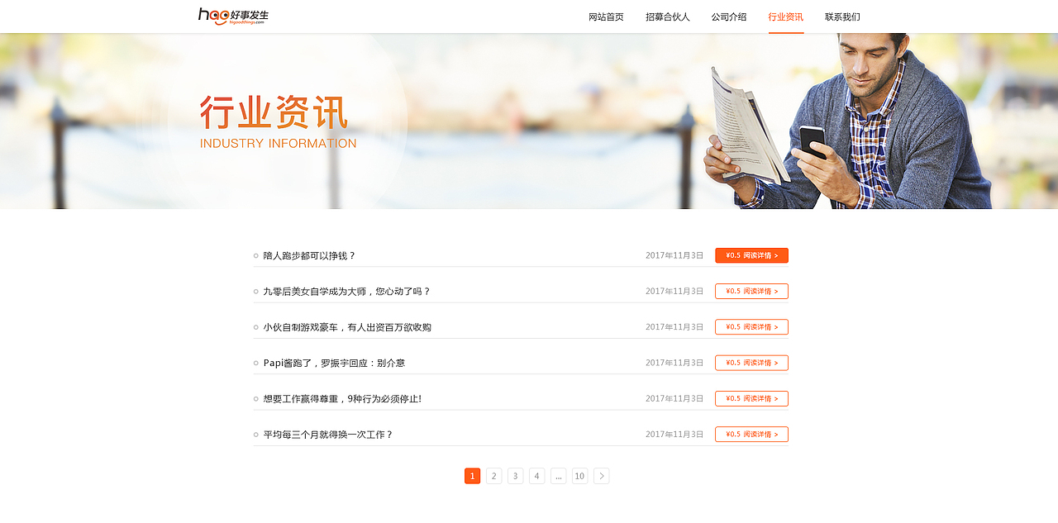The image size is (1058, 523).
Task: Open article 平均每三个月就得换一次工作？
Action: click(x=328, y=435)
